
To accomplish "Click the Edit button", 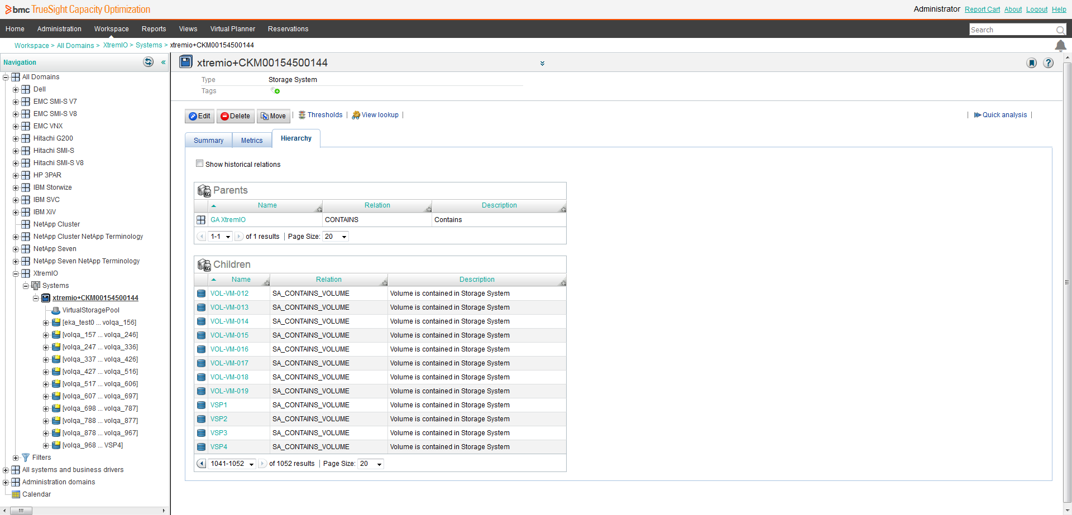I will point(199,116).
